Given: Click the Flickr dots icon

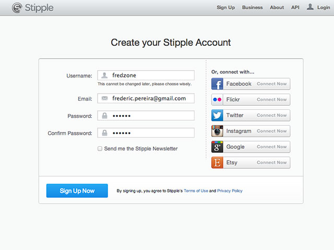Looking at the screenshot, I should 217,99.
